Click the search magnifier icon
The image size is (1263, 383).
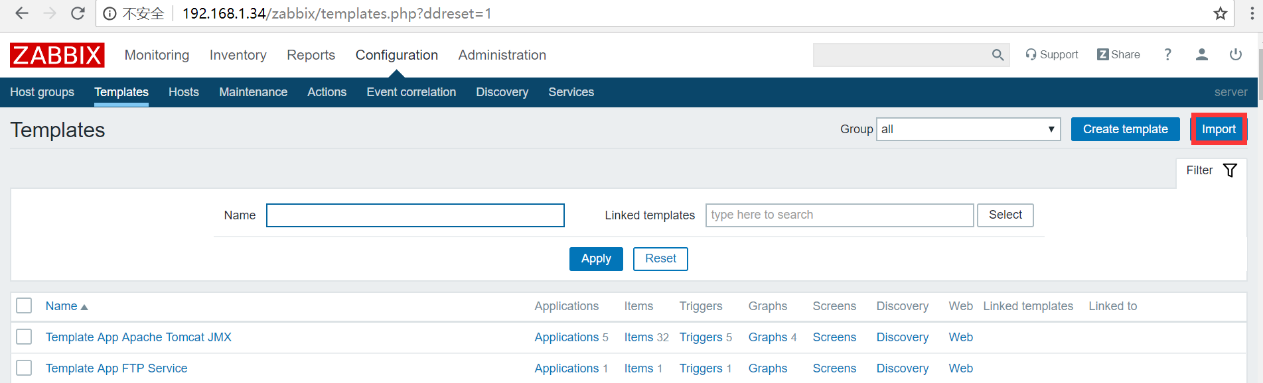click(998, 55)
